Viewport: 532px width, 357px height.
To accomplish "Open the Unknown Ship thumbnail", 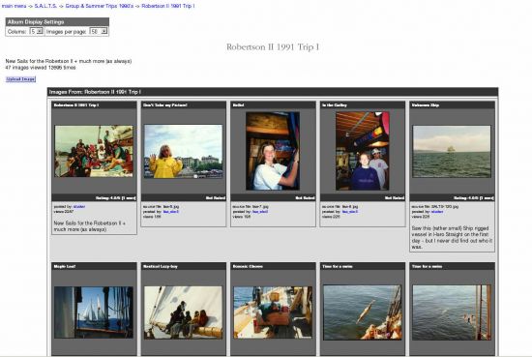I will (452, 151).
